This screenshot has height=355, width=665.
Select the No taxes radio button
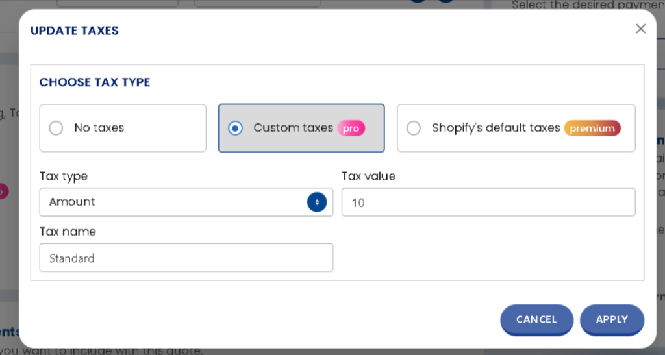point(56,128)
